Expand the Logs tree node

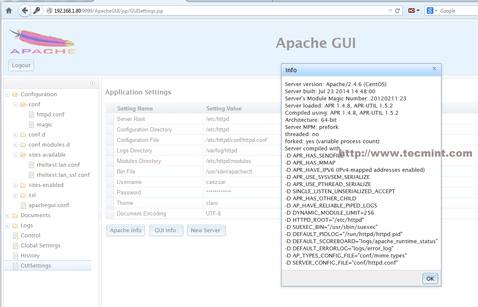7,226
